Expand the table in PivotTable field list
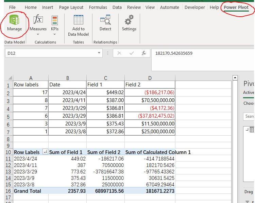This screenshot has height=203, width=255. point(247,130)
